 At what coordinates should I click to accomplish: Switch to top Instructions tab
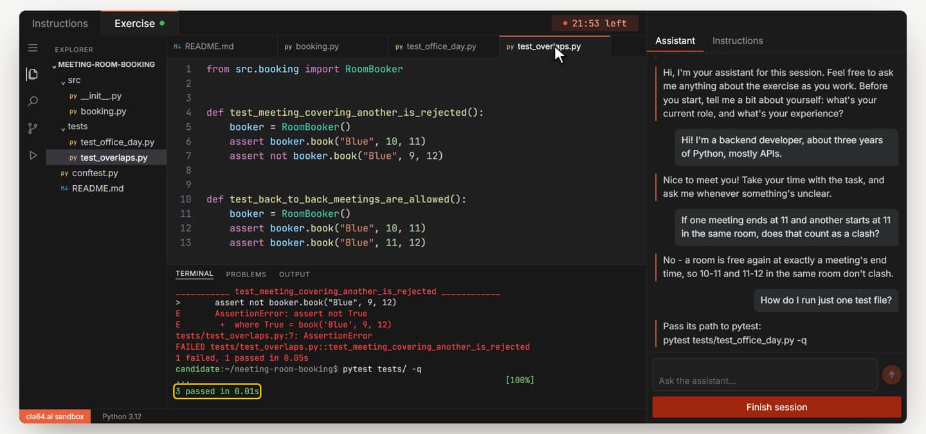[x=60, y=23]
